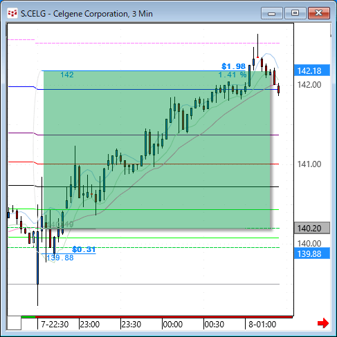337x337 pixels.
Task: Click the 142.00 price scale value
Action: [x=309, y=85]
